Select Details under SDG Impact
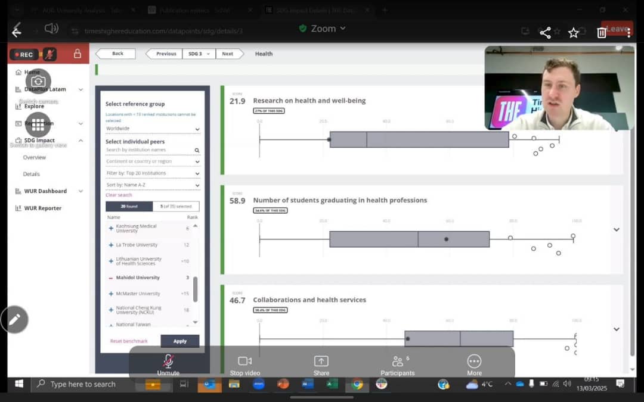The image size is (644, 402). tap(31, 174)
